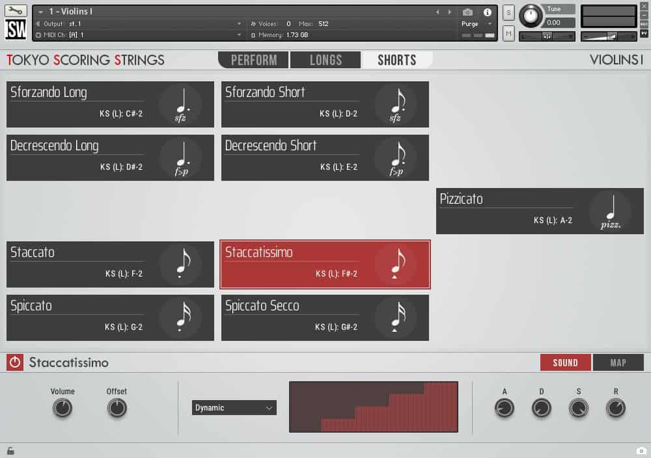Click keyswitch text KS (L): A-2
651x458 pixels.
(x=553, y=221)
